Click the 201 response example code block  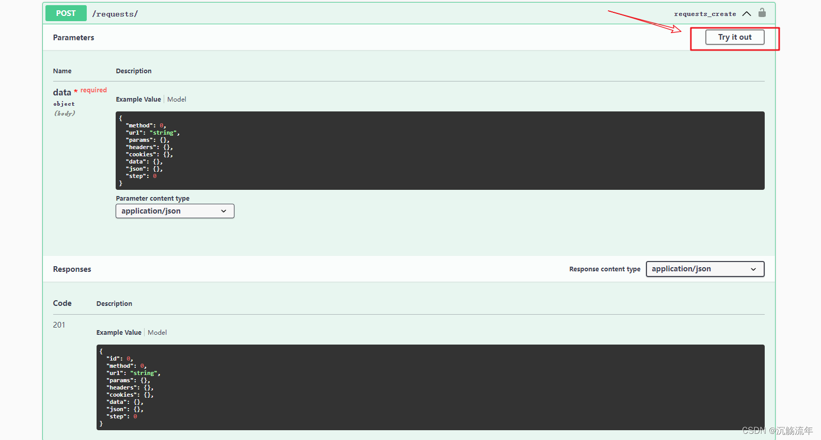pyautogui.click(x=430, y=387)
